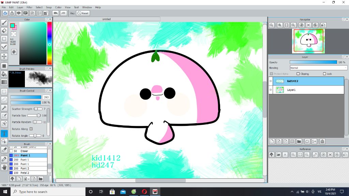Open the Snap menu

pos(49,7)
